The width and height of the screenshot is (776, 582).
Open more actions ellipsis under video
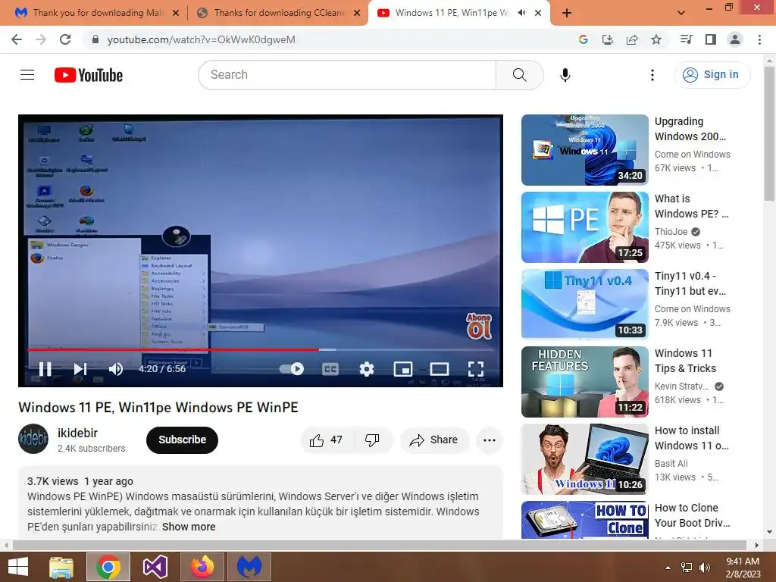click(x=490, y=440)
